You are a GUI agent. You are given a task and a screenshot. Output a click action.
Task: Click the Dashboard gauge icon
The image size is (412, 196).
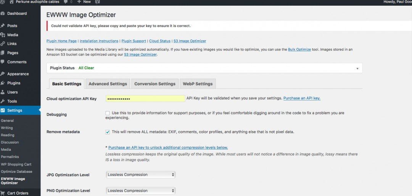tap(3, 14)
